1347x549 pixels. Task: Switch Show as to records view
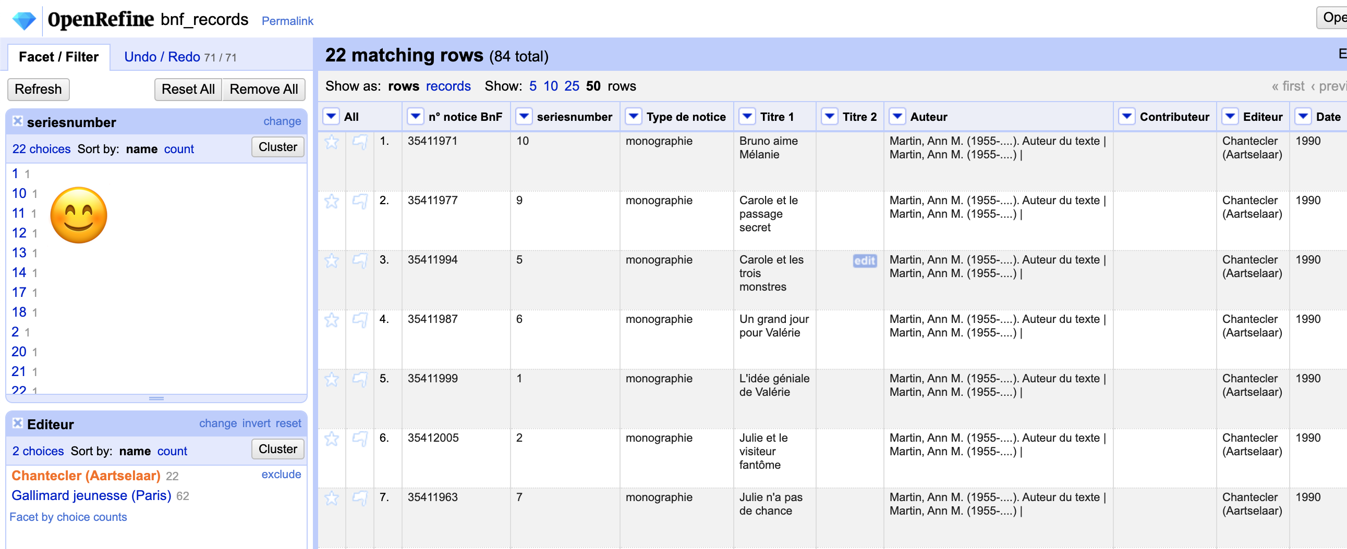(448, 86)
